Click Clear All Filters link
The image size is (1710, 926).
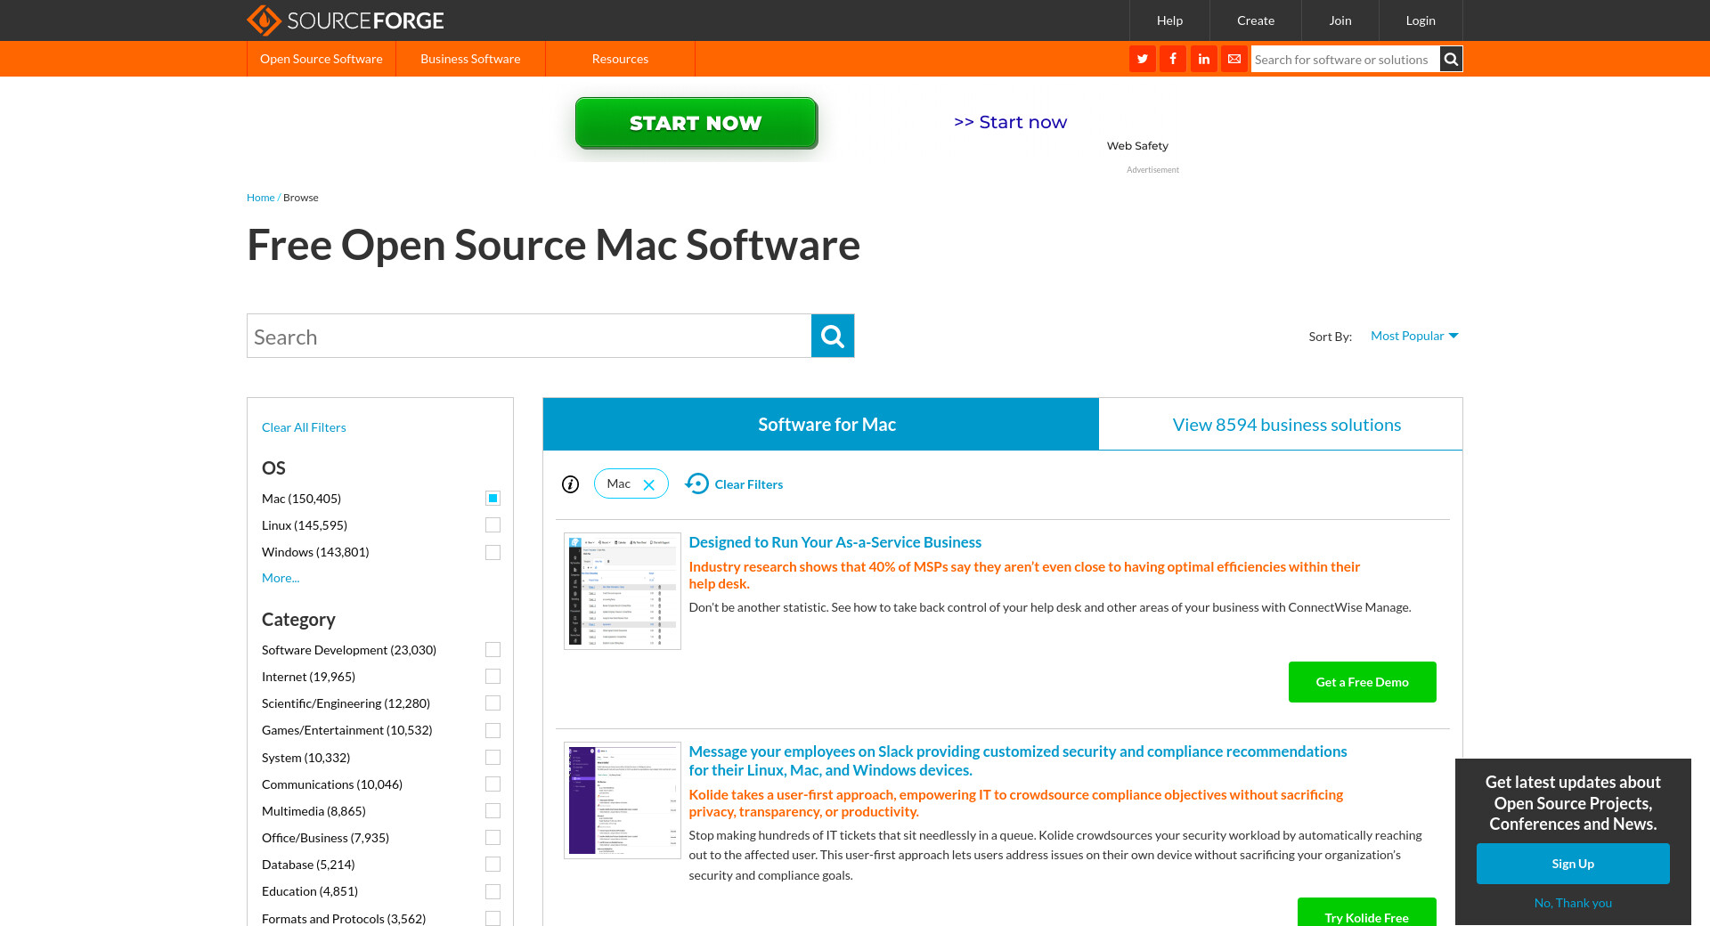[x=304, y=427]
